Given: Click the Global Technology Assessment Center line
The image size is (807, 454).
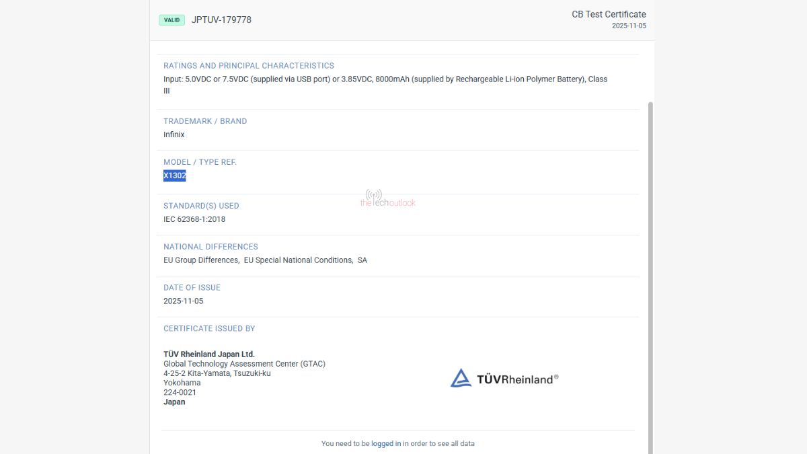Looking at the screenshot, I should click(244, 364).
